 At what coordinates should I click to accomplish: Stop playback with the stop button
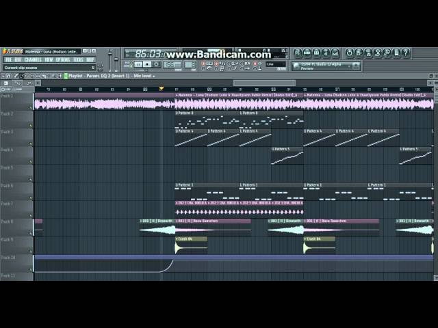point(147,64)
